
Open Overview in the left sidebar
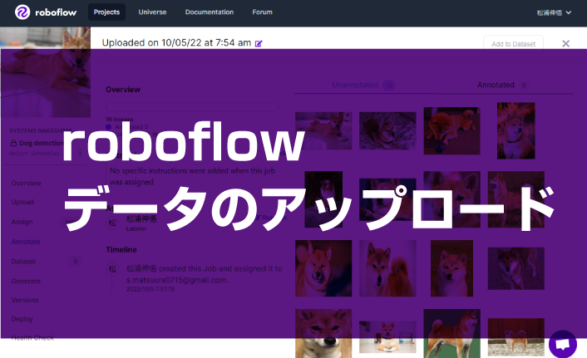pyautogui.click(x=27, y=183)
